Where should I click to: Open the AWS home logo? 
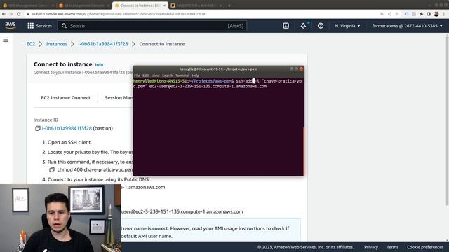tap(10, 25)
